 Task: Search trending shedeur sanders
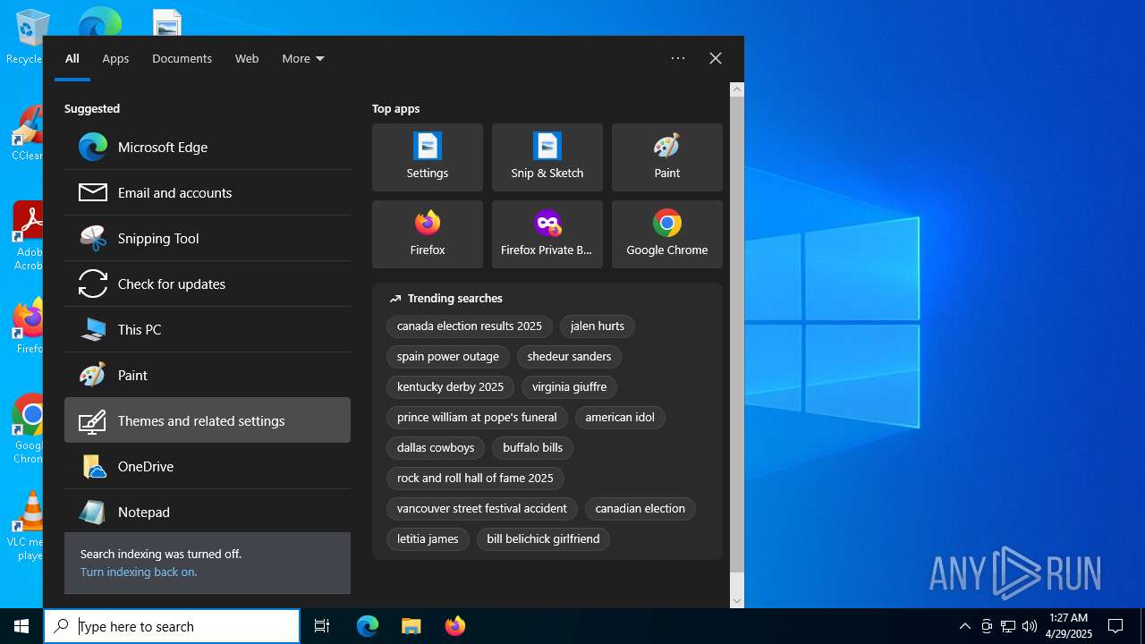(569, 357)
